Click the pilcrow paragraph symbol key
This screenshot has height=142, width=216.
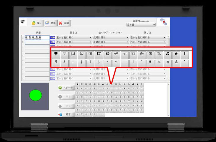56,62
